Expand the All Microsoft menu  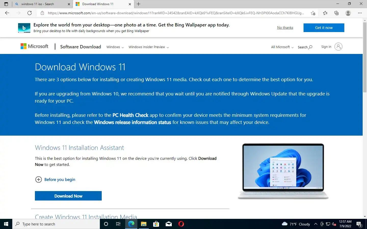pos(282,47)
